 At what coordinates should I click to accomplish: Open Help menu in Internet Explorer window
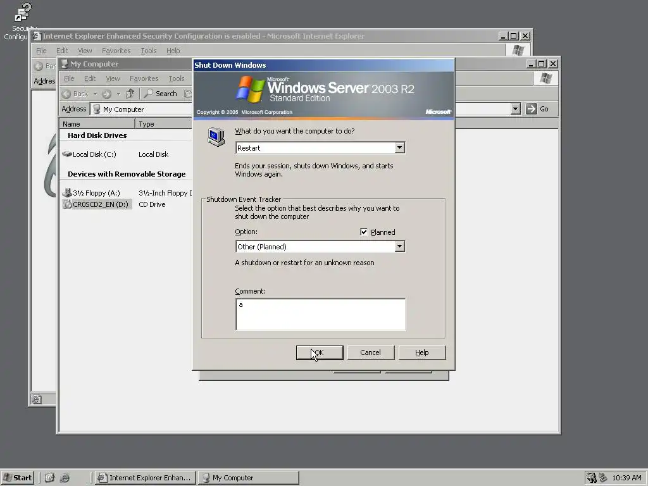(x=173, y=51)
